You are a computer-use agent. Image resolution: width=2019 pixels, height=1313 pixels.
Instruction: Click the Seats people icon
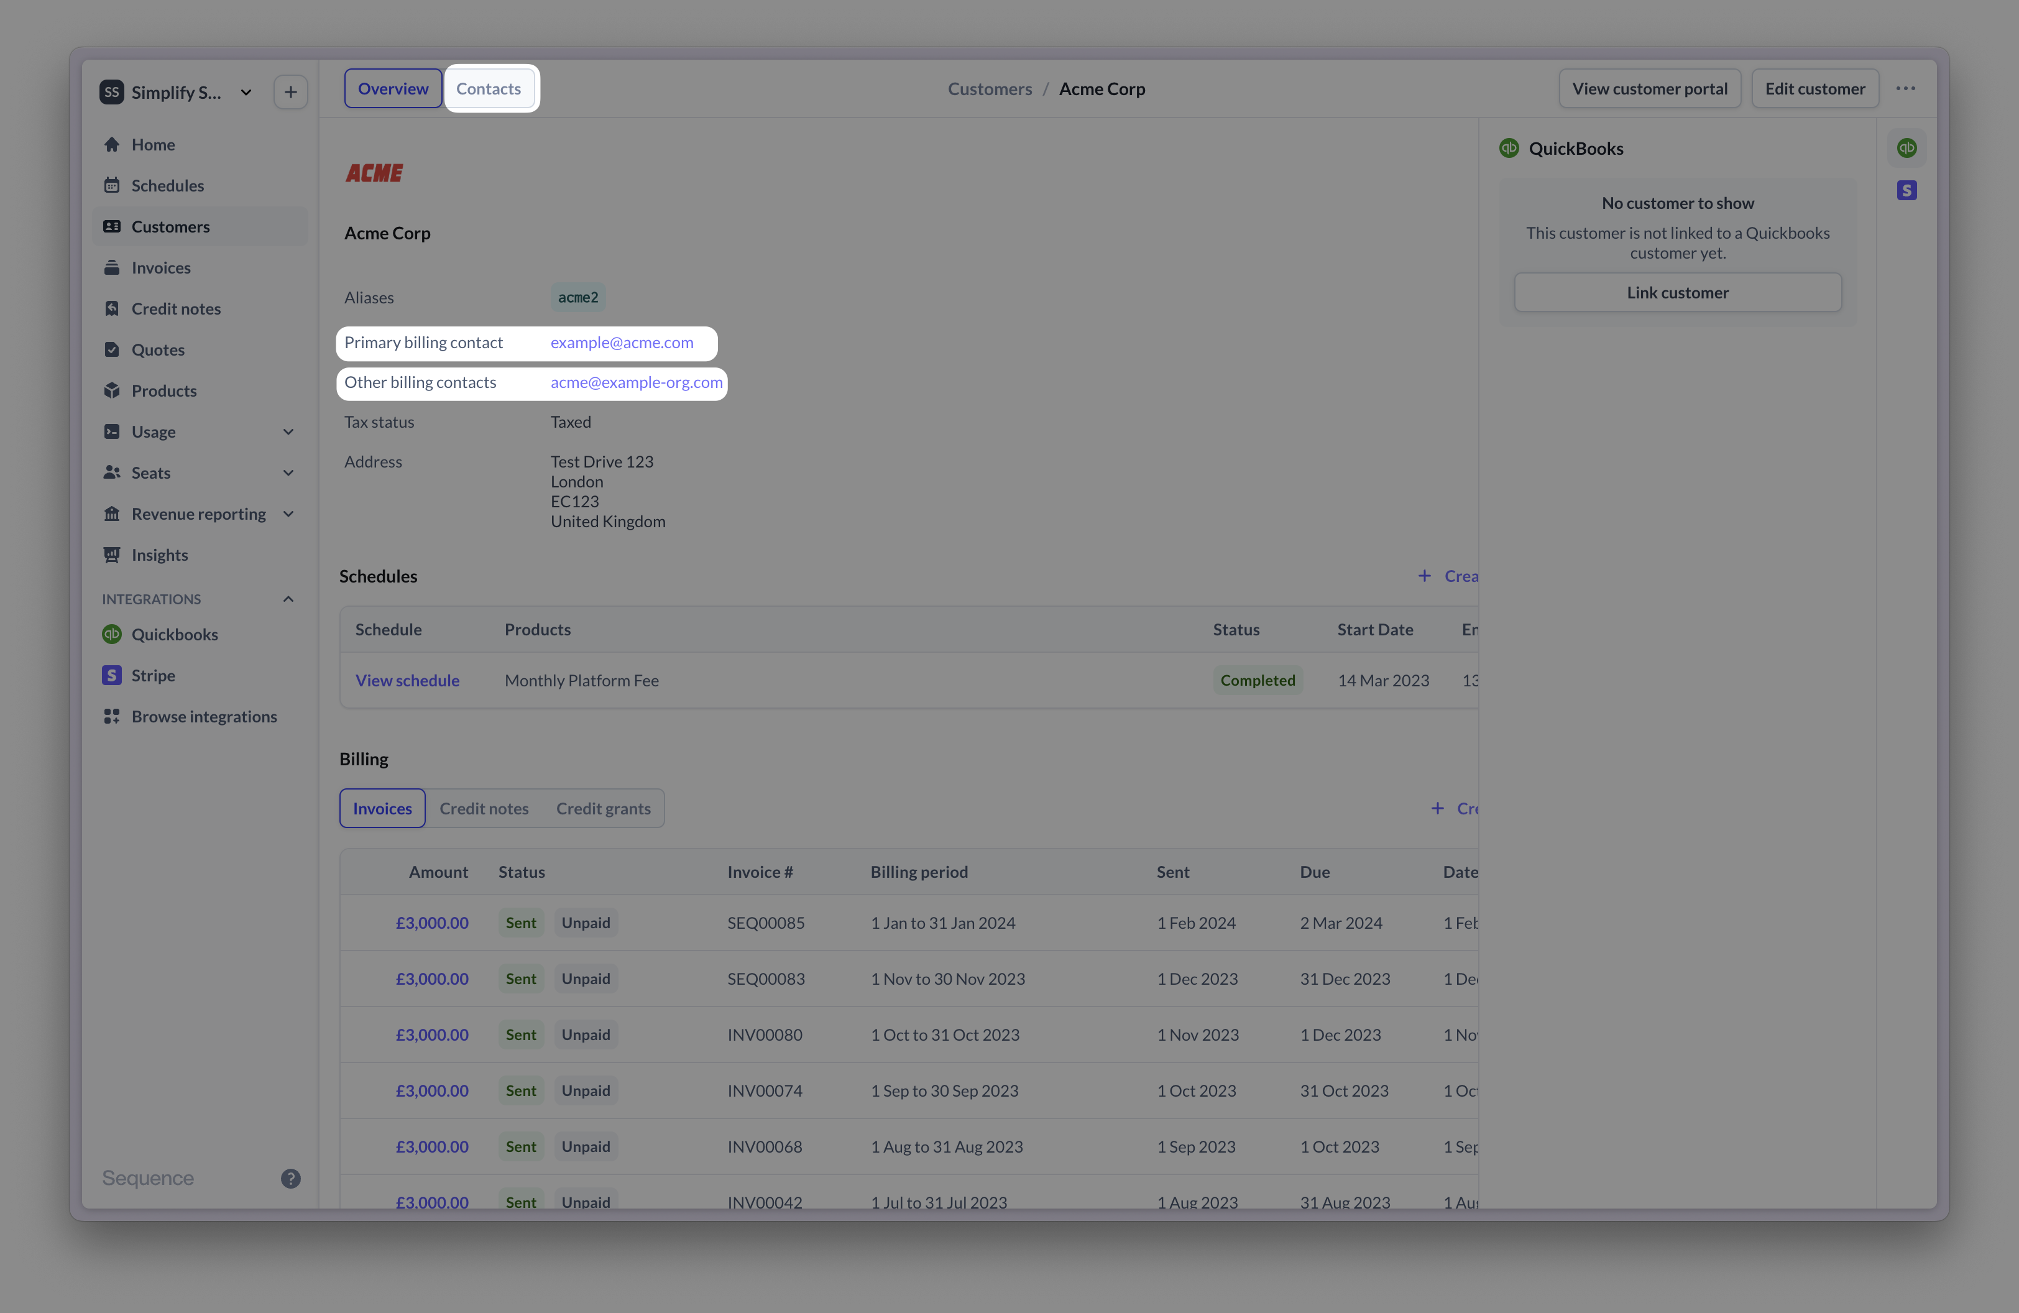point(111,472)
